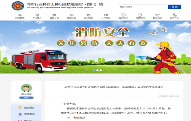This screenshot has height=121, width=191.
Task: Select the first banner carousel dot
Action: pyautogui.click(x=94, y=70)
